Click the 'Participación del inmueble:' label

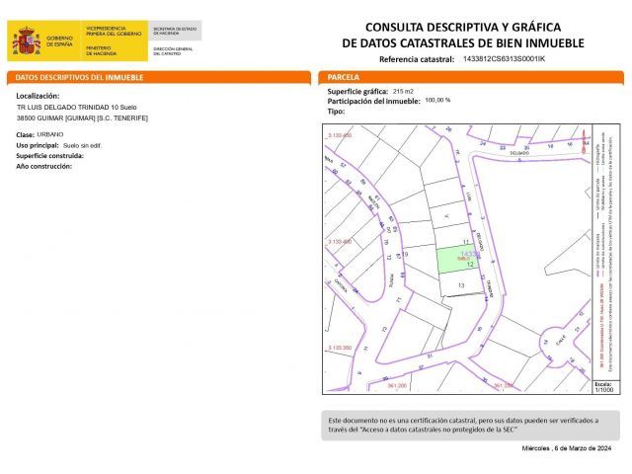click(x=373, y=101)
